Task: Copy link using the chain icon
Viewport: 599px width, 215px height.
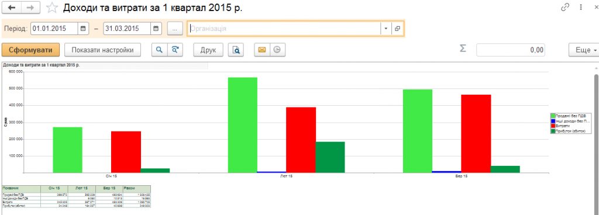Action: 565,7
